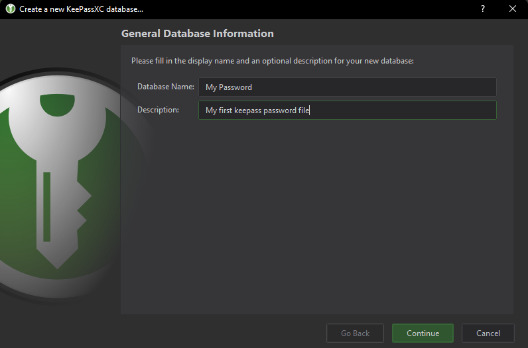Place cursor on word "Password" in Database Name

235,87
